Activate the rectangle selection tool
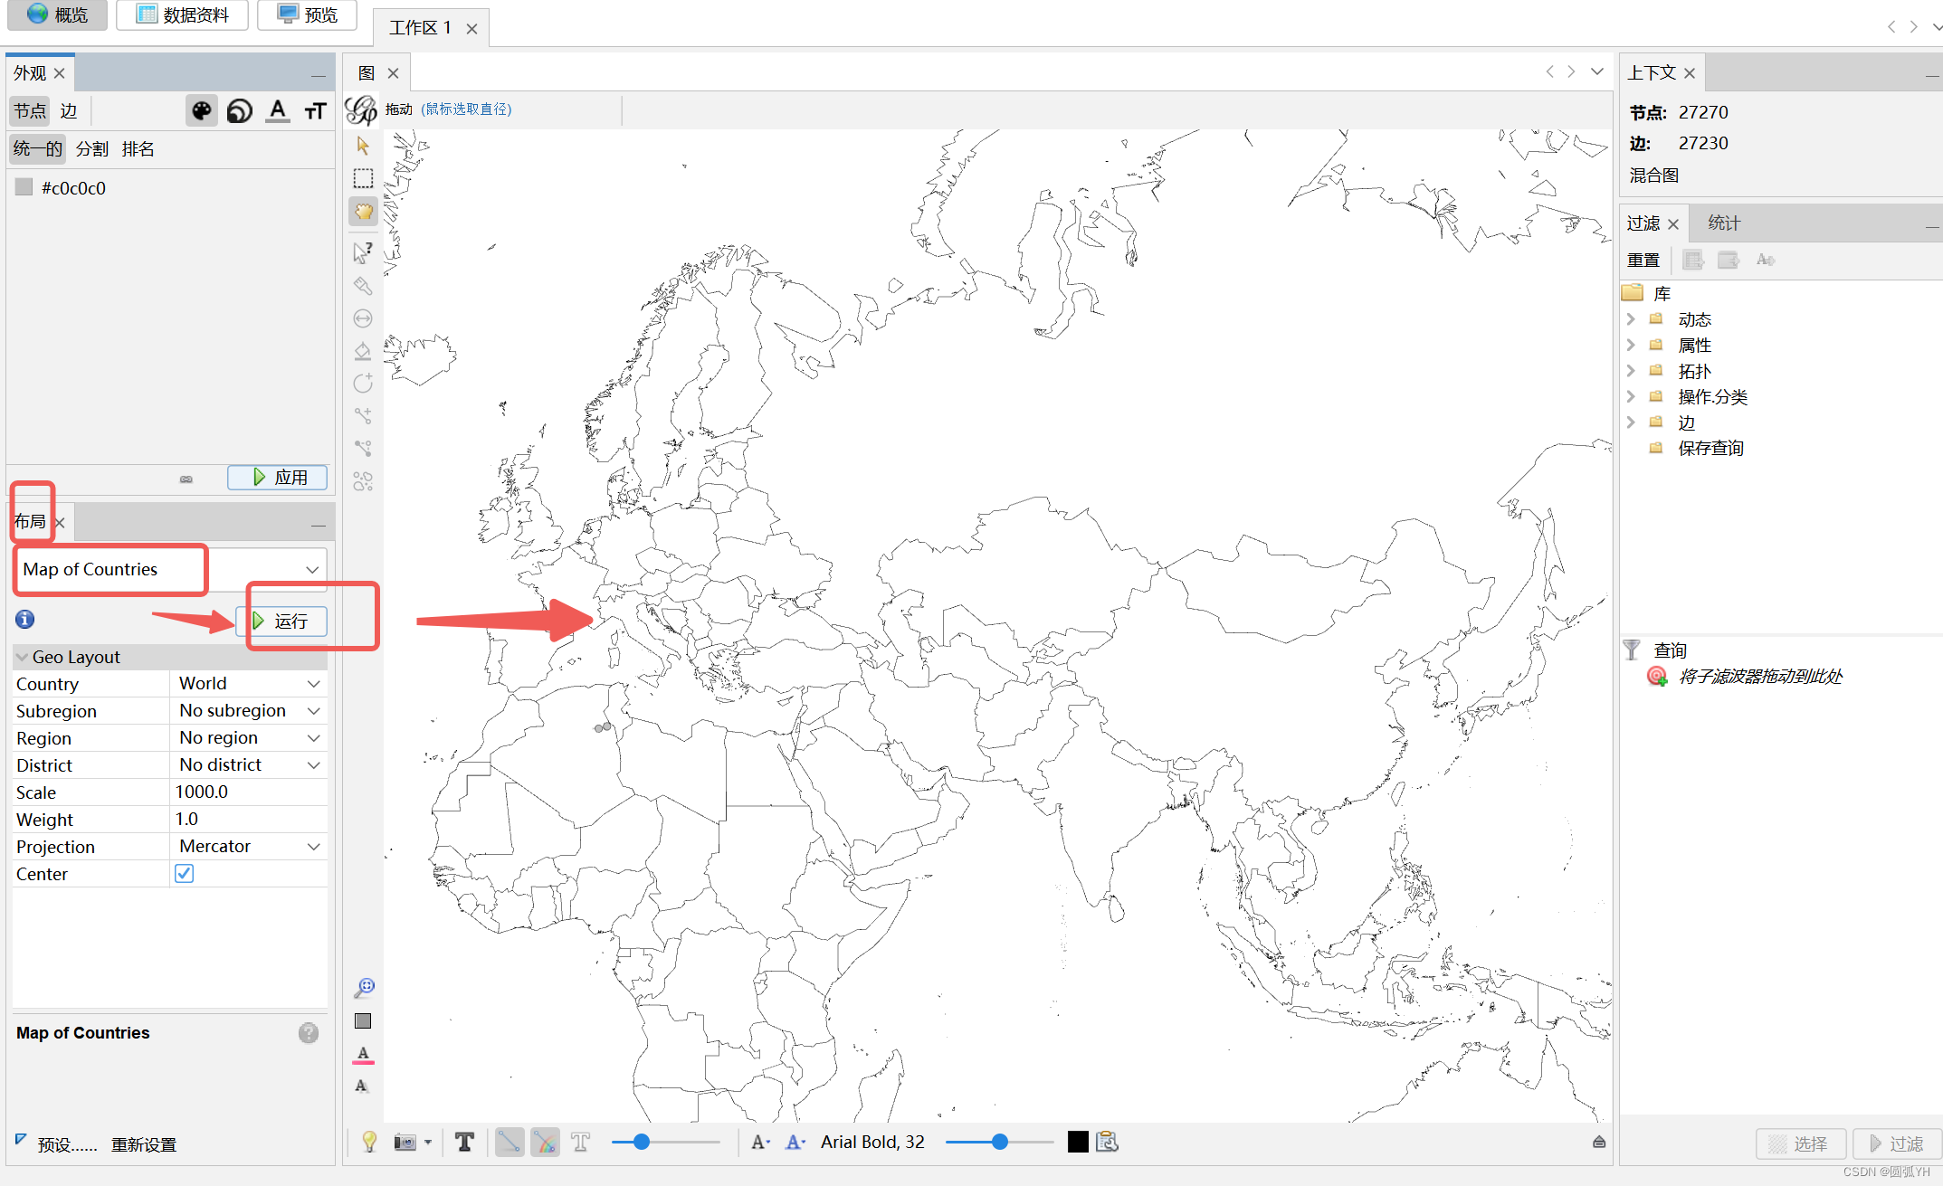 point(363,177)
